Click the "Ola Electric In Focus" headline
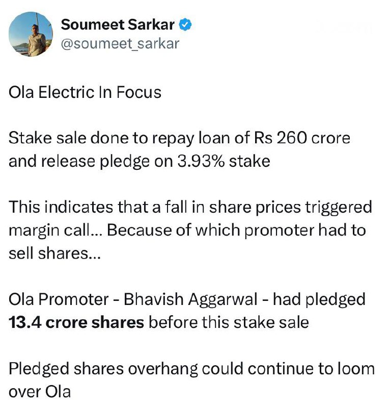389x408 pixels. click(x=85, y=93)
